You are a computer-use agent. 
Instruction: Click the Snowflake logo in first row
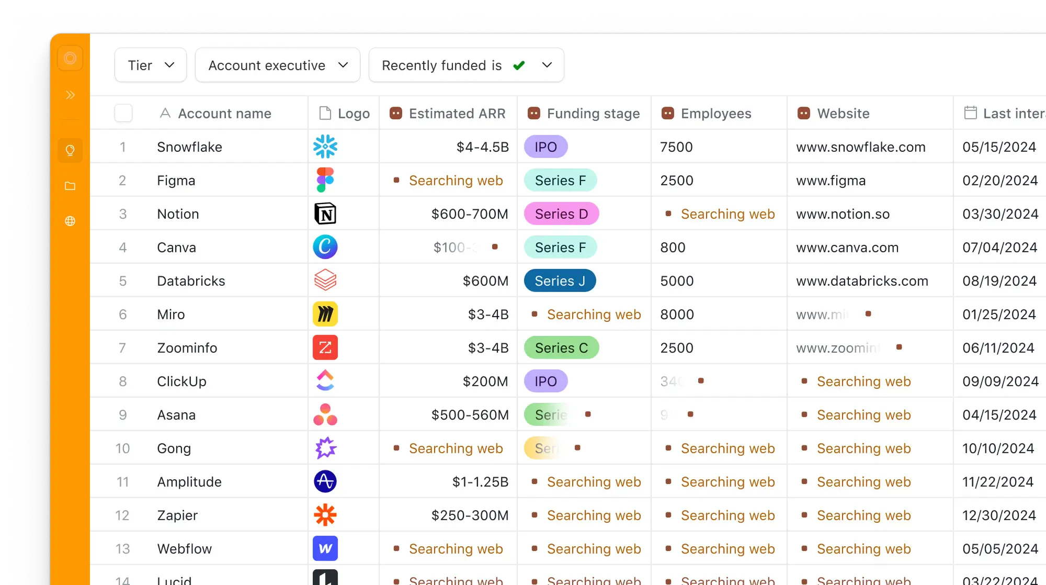coord(325,147)
